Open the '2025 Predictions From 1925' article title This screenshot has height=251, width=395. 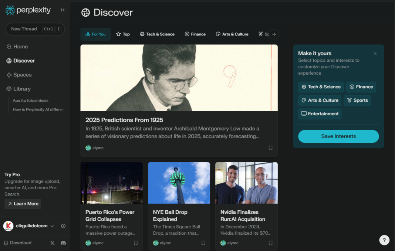[124, 120]
